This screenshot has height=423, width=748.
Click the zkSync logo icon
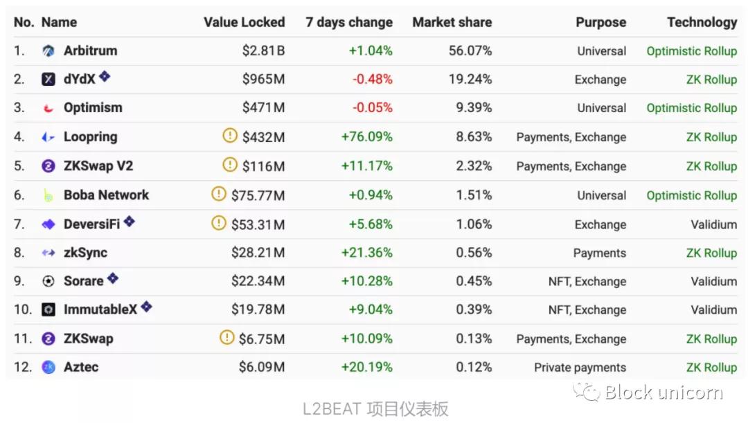tap(48, 253)
